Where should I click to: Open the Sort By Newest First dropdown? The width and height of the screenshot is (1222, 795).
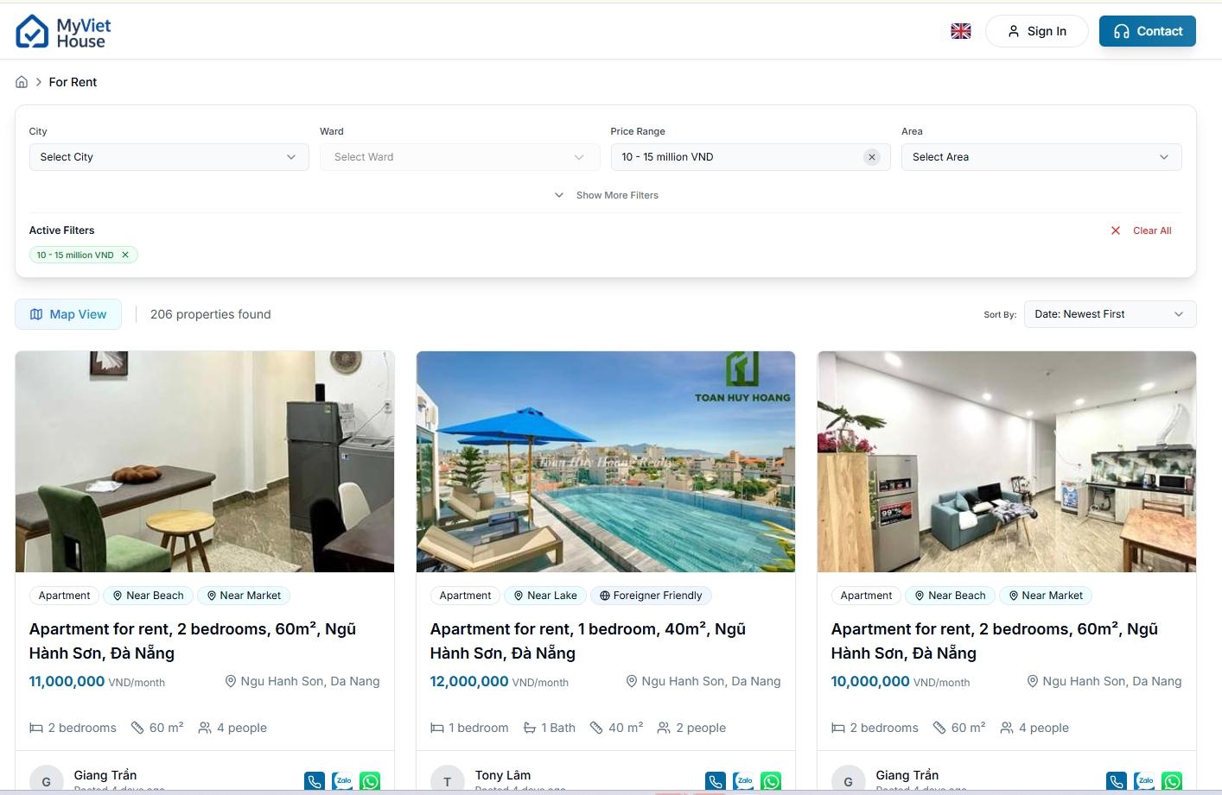point(1109,314)
